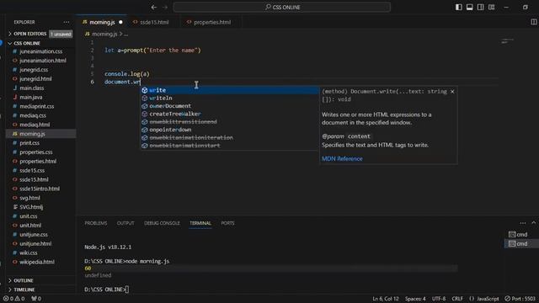The height and width of the screenshot is (303, 539).
Task: Open juneanimation.html file
Action: tap(43, 61)
